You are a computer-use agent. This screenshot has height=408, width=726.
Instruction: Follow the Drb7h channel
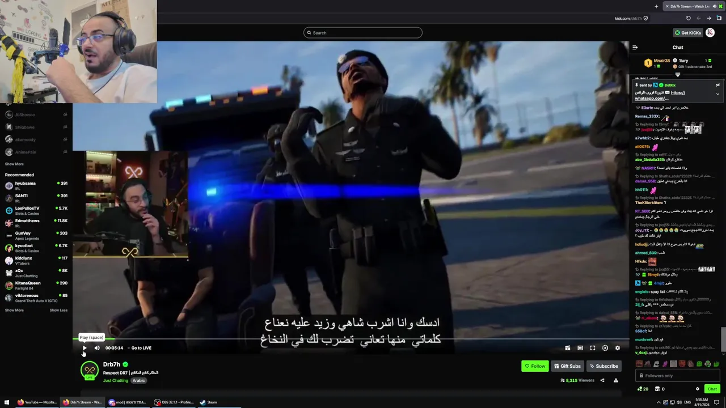[535, 366]
